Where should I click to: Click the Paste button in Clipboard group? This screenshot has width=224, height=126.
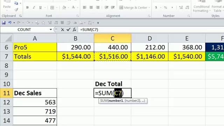pyautogui.click(x=7, y=6)
